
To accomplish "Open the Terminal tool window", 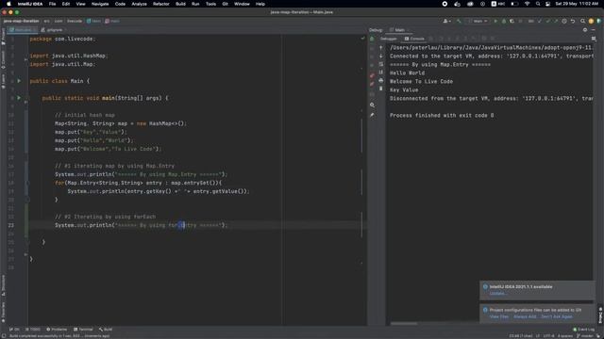I will pos(83,330).
